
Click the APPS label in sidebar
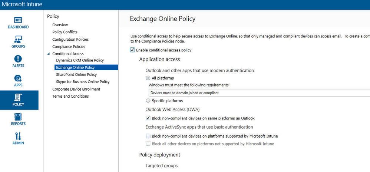pyautogui.click(x=18, y=85)
